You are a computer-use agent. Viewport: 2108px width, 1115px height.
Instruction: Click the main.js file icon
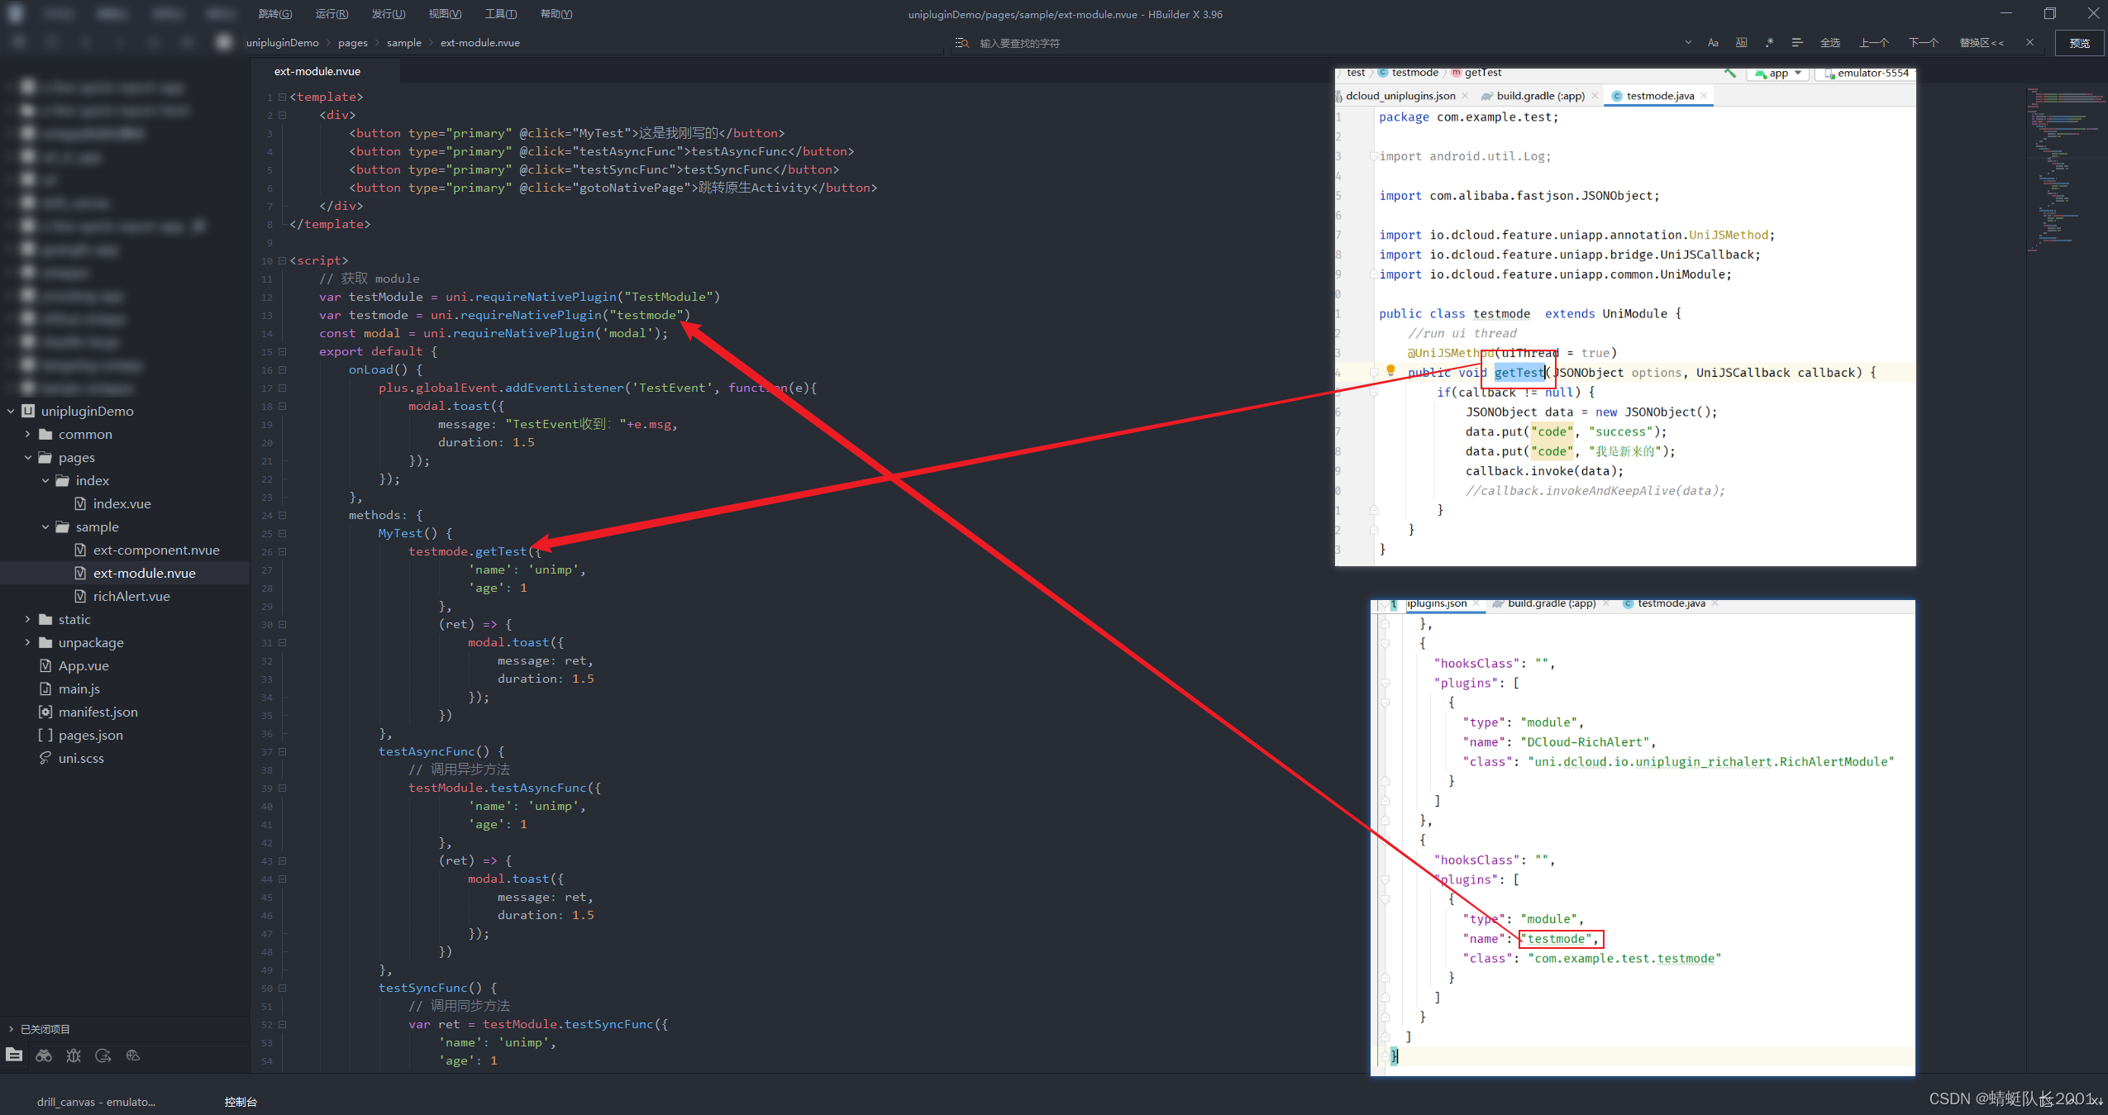point(45,689)
